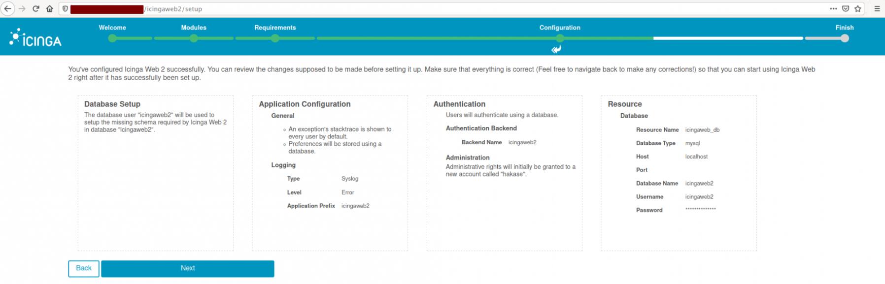Show tracking protection shield info

65,9
